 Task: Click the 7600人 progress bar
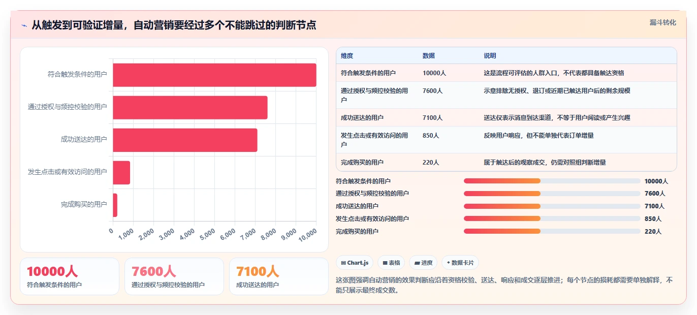pos(552,194)
